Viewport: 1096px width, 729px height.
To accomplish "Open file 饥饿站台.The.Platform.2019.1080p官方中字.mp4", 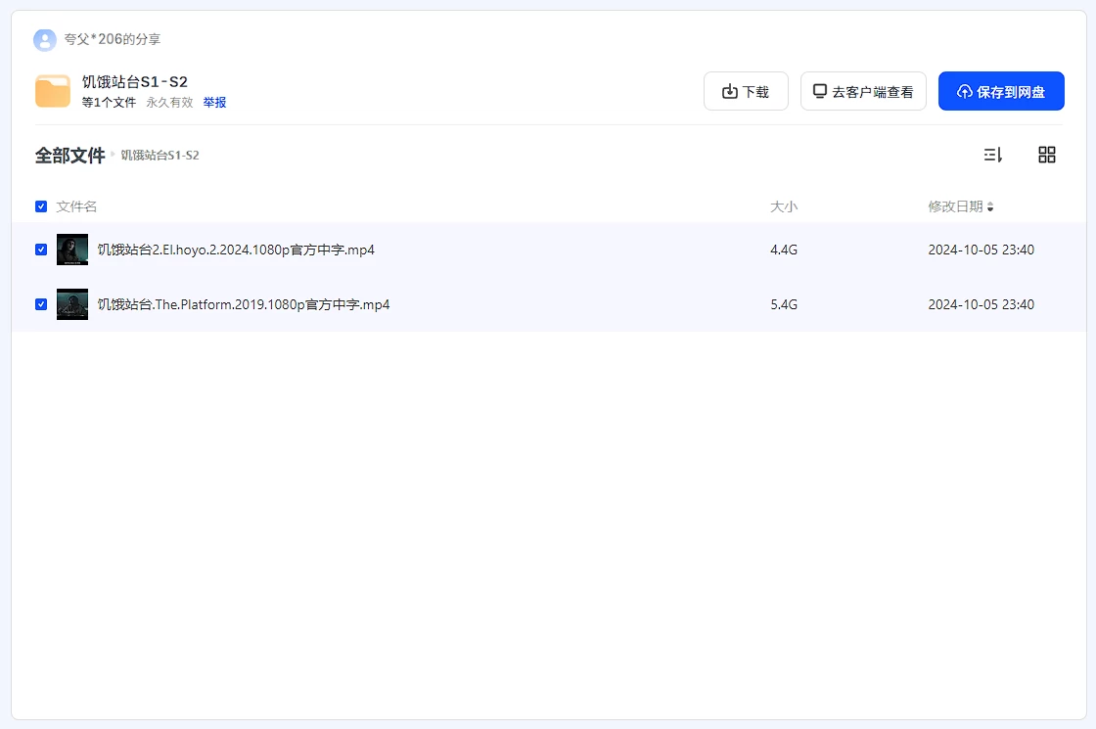I will click(244, 304).
